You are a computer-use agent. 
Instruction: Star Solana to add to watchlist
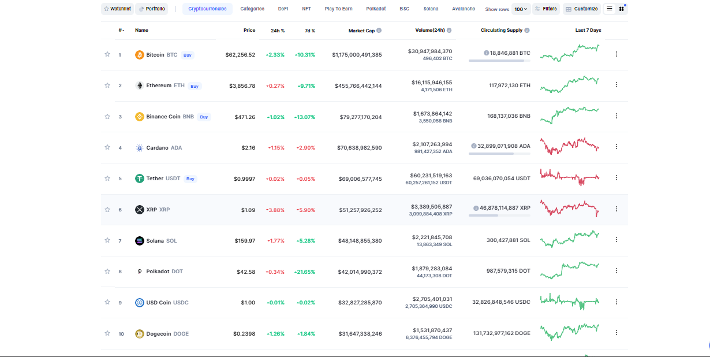tap(107, 240)
